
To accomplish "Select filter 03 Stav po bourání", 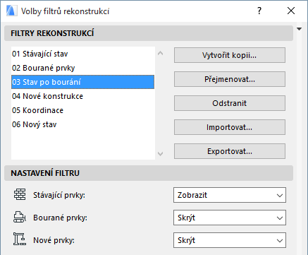I will (82, 82).
